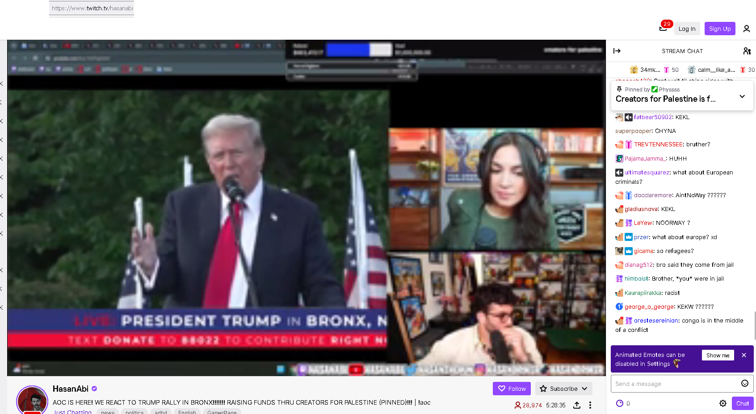Click orestesereinion's purple badge icon

[629, 321]
